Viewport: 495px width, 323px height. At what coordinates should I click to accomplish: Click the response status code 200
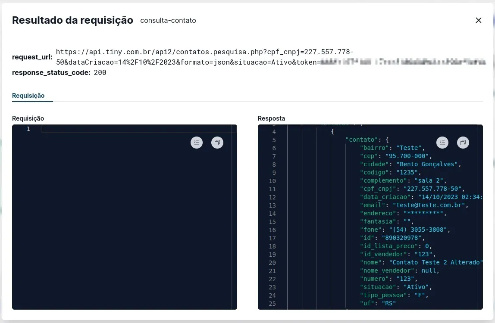(100, 72)
